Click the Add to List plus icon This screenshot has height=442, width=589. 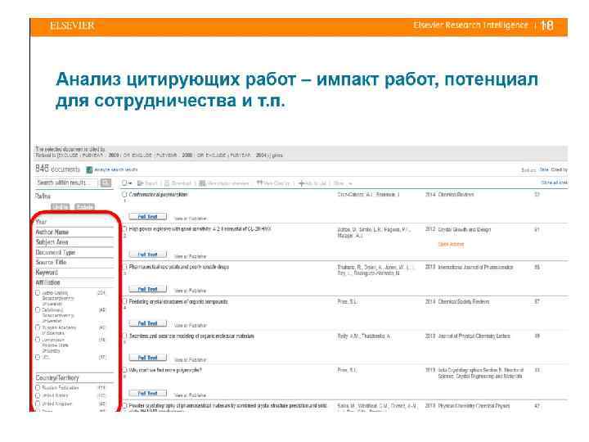[301, 183]
